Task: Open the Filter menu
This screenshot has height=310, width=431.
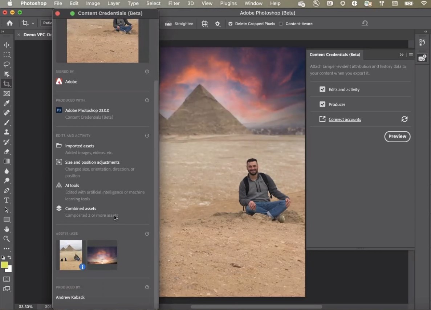Action: click(174, 3)
